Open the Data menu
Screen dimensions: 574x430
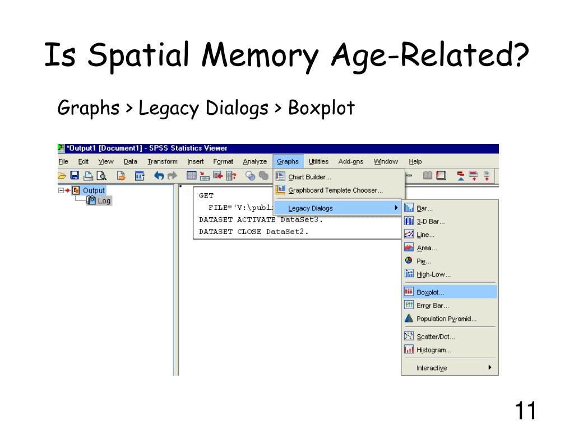tap(130, 161)
